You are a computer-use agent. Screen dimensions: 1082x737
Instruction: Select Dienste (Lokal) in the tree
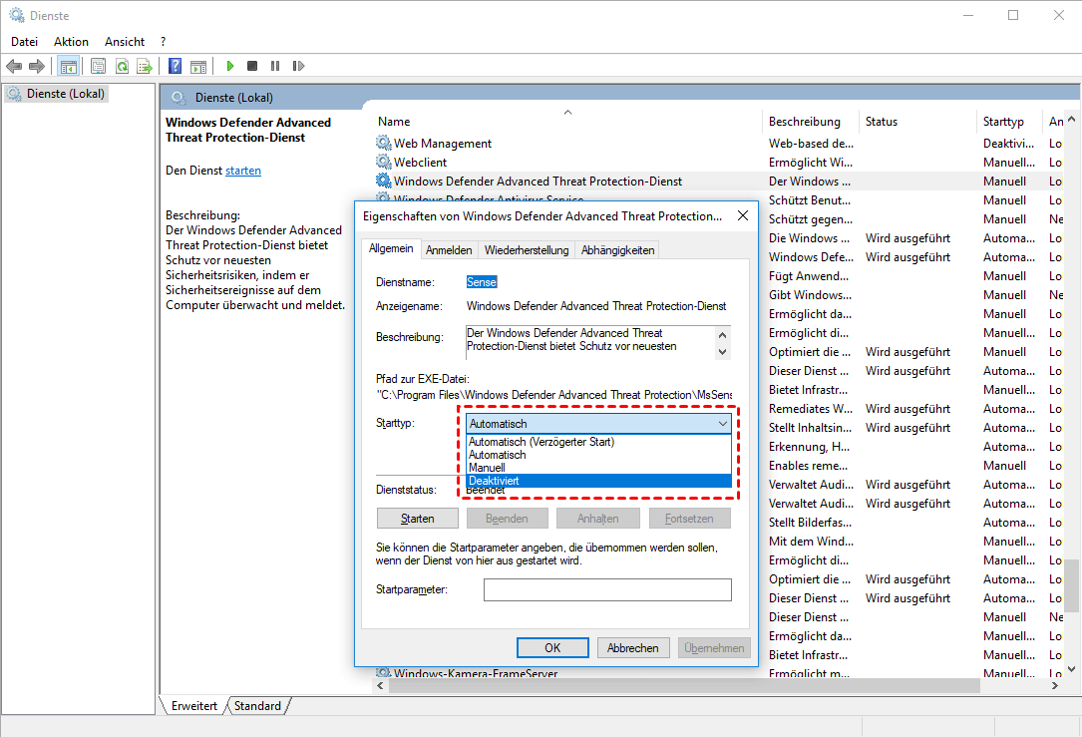(x=66, y=94)
